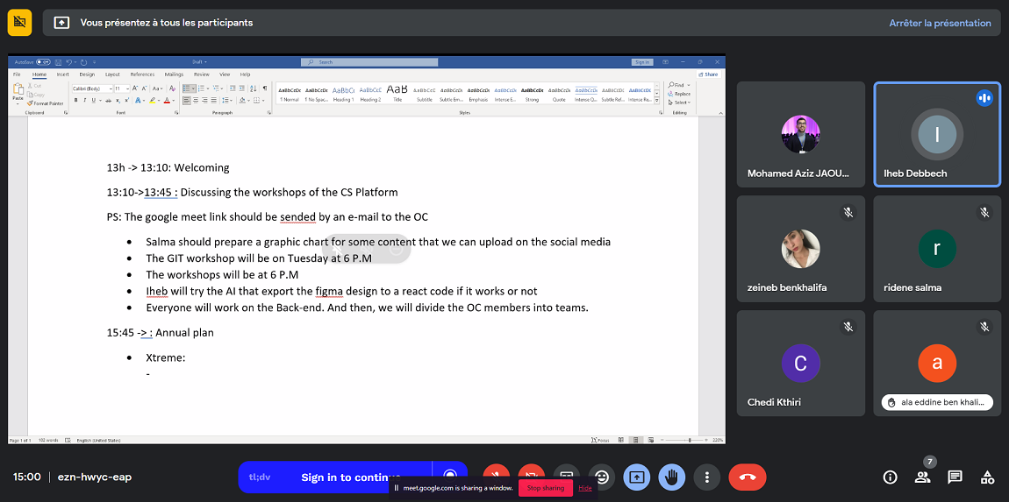
Task: Apply the Heading 1 style
Action: point(344,93)
